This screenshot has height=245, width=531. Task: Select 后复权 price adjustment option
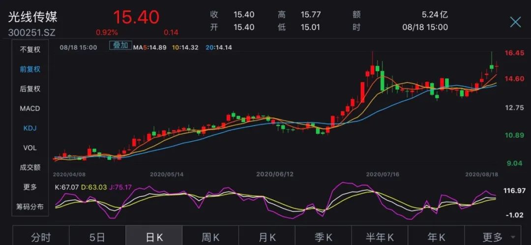[x=30, y=89]
